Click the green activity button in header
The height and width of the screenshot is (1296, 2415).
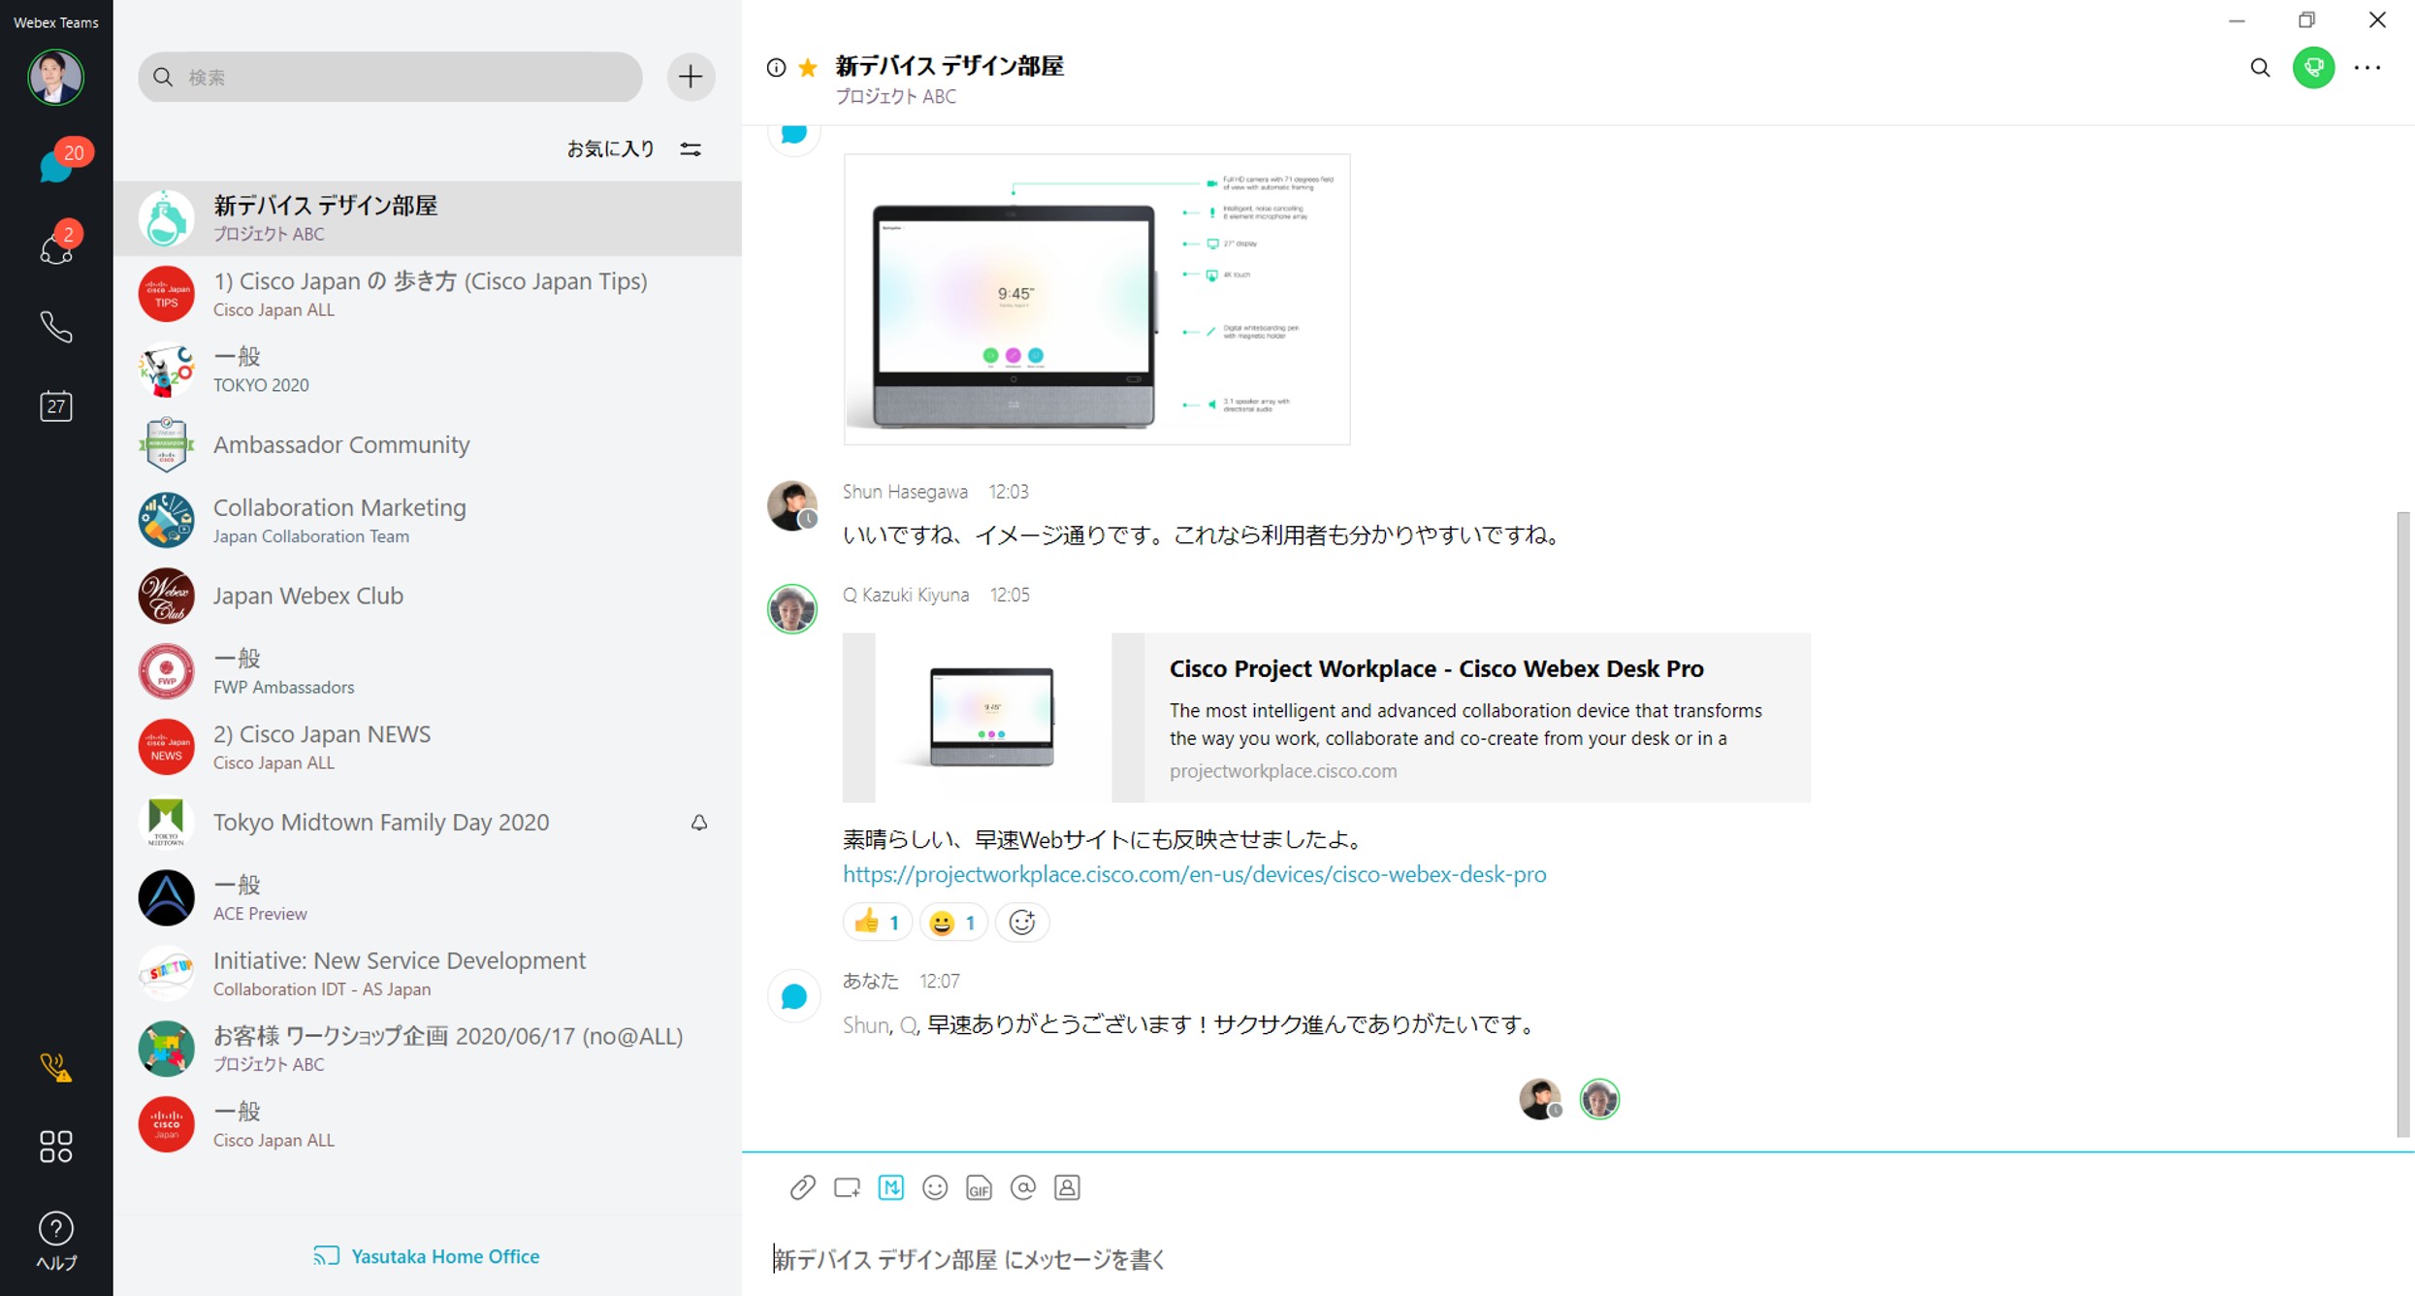coord(2313,67)
